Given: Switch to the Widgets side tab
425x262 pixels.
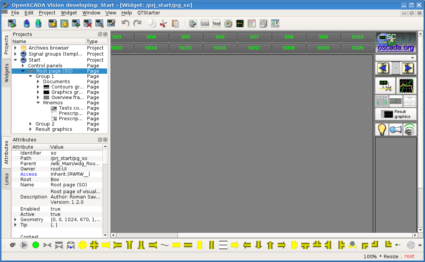Looking at the screenshot, I should point(6,73).
